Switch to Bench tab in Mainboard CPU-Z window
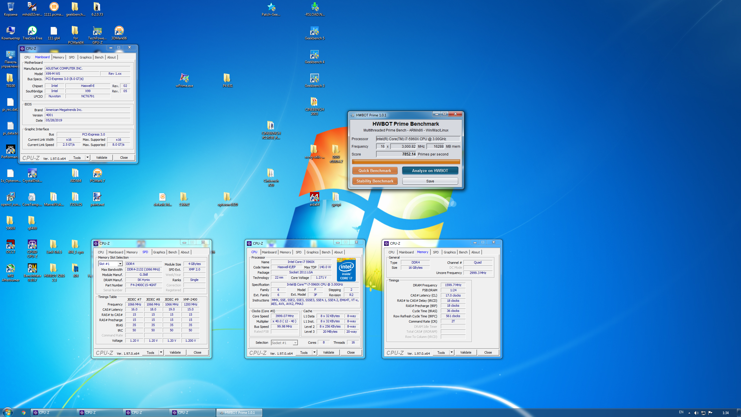 [99, 57]
